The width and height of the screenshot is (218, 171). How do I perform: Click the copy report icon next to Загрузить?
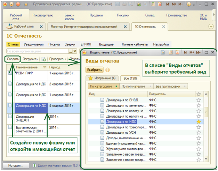click(44, 59)
